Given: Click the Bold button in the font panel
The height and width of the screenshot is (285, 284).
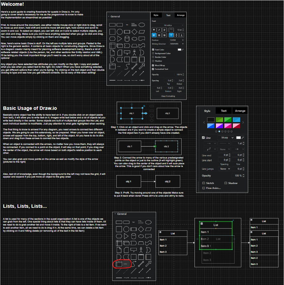Looking at the screenshot, I should click(154, 30).
